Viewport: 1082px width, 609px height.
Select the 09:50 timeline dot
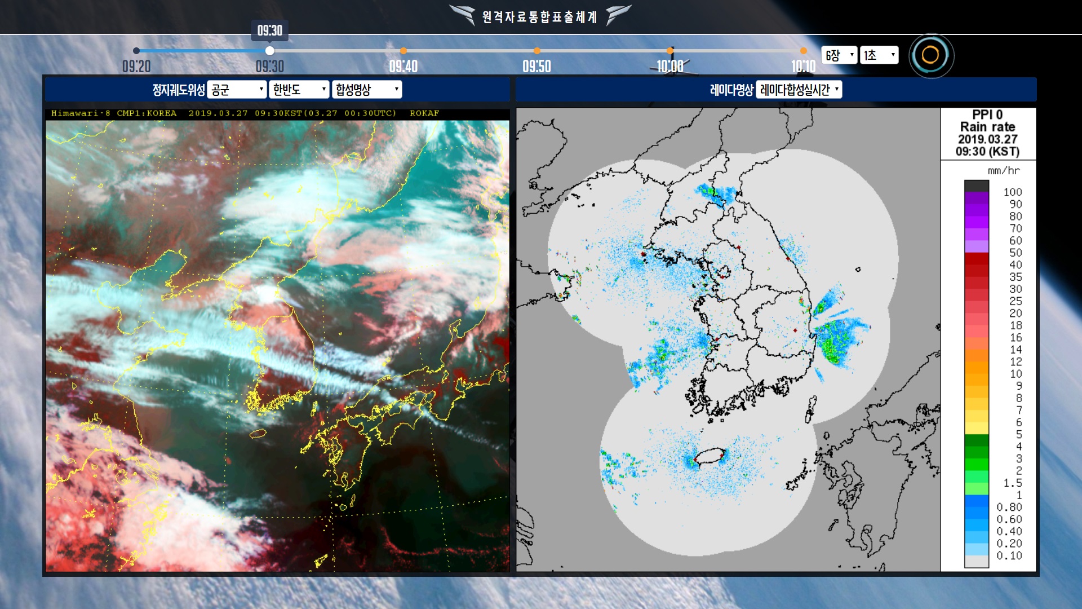pos(537,51)
